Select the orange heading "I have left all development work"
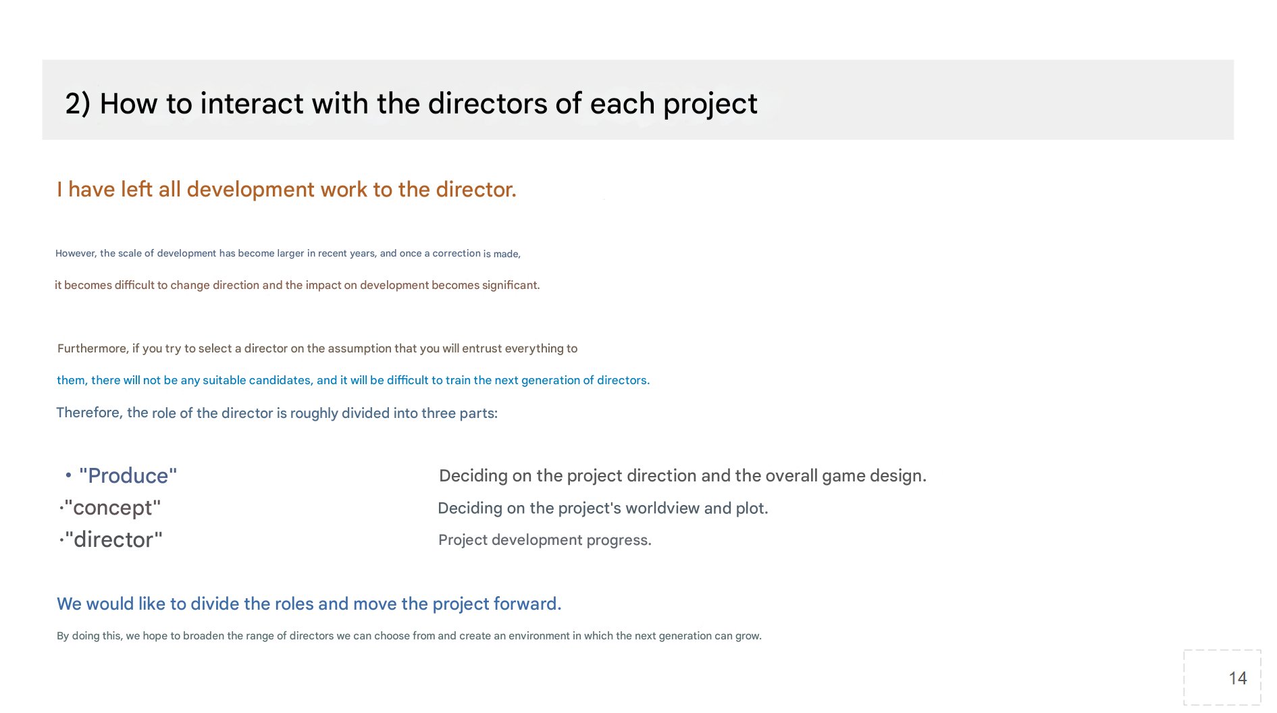Image resolution: width=1277 pixels, height=713 pixels. pos(286,190)
